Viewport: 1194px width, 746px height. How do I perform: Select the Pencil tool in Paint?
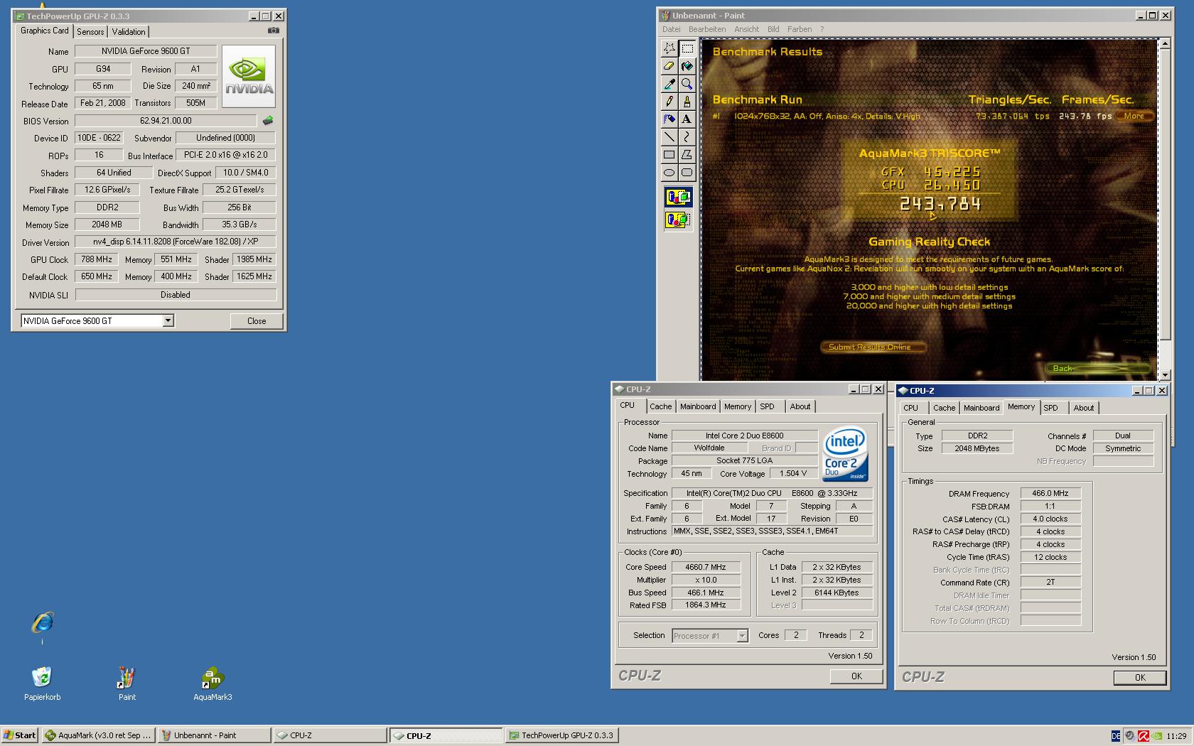[x=669, y=102]
